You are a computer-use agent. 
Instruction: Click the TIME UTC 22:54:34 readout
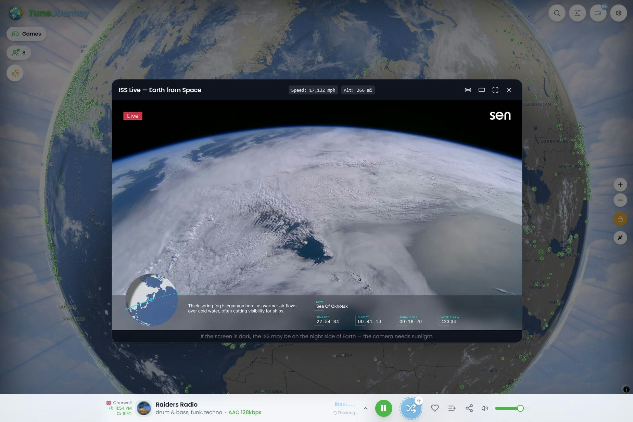click(x=328, y=320)
